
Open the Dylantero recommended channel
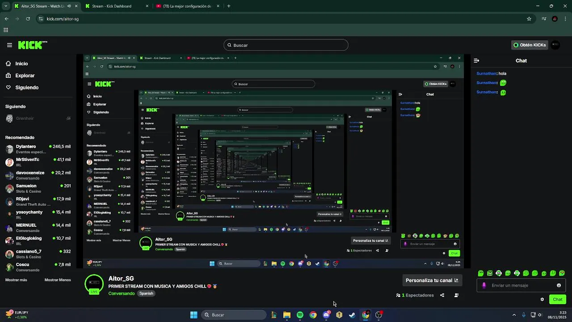coord(38,149)
